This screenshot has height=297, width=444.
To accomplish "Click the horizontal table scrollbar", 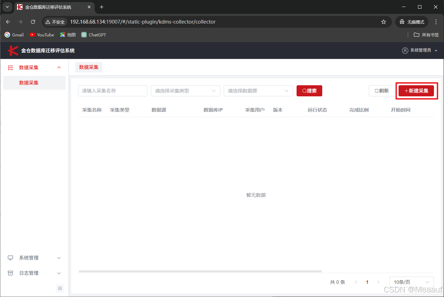I will pyautogui.click(x=200, y=271).
